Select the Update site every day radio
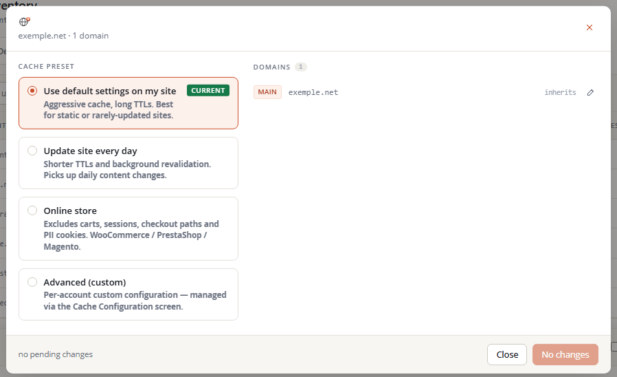 pyautogui.click(x=32, y=151)
